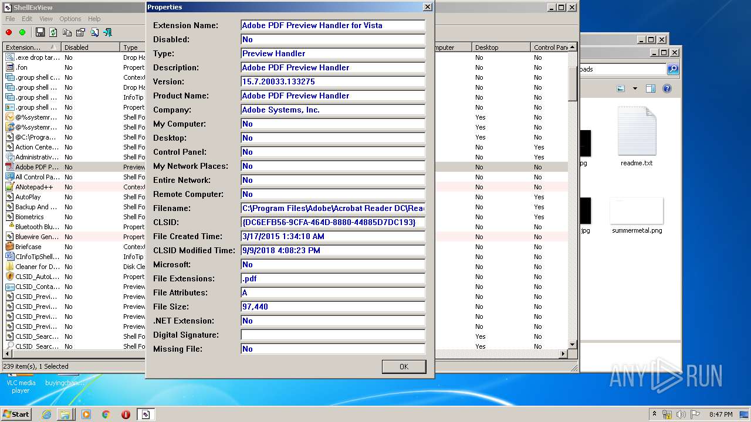Image resolution: width=751 pixels, height=422 pixels.
Task: Click the 8:47 PM system clock
Action: 720,414
